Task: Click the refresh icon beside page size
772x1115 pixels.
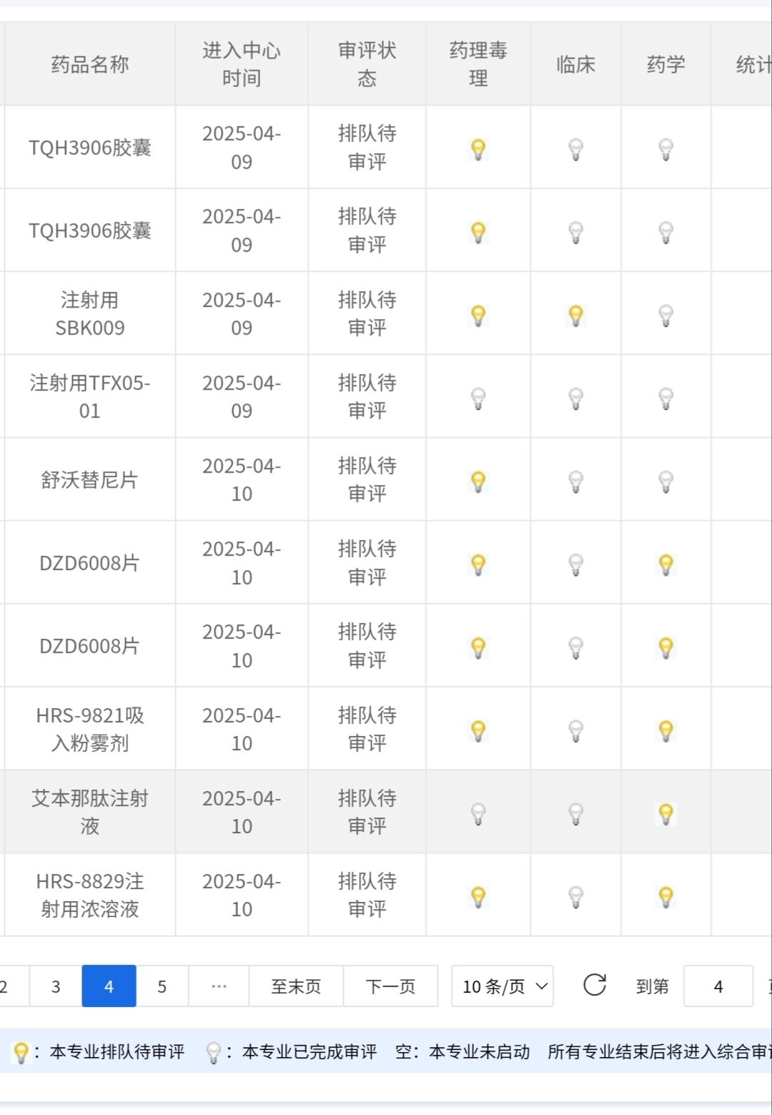Action: click(595, 985)
